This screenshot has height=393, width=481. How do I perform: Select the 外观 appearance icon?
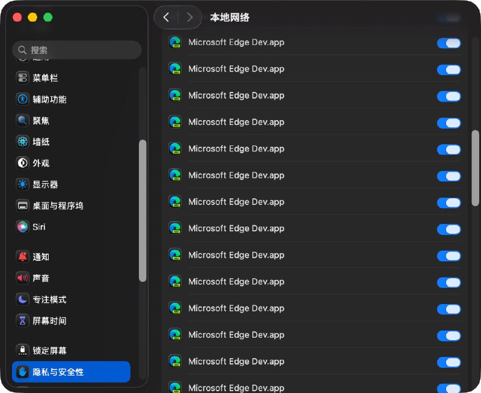22,163
